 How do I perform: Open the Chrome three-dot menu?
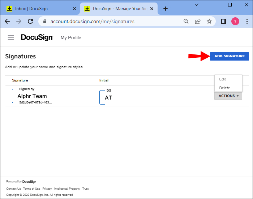click(x=246, y=21)
